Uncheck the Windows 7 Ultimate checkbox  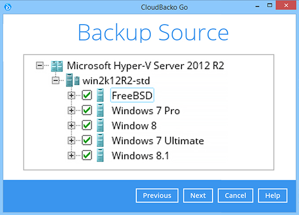click(x=87, y=140)
